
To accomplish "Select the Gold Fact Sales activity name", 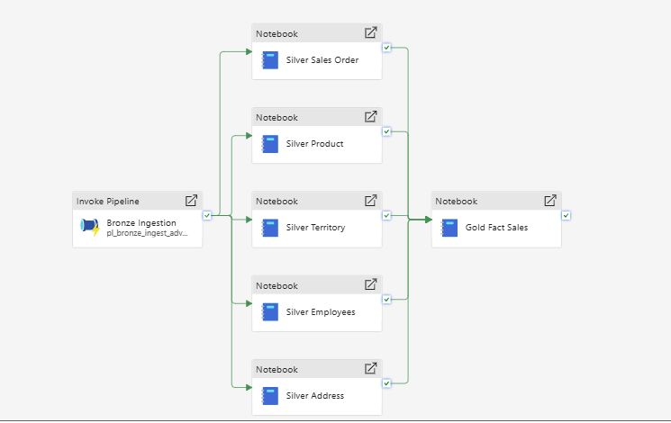I will pos(496,228).
